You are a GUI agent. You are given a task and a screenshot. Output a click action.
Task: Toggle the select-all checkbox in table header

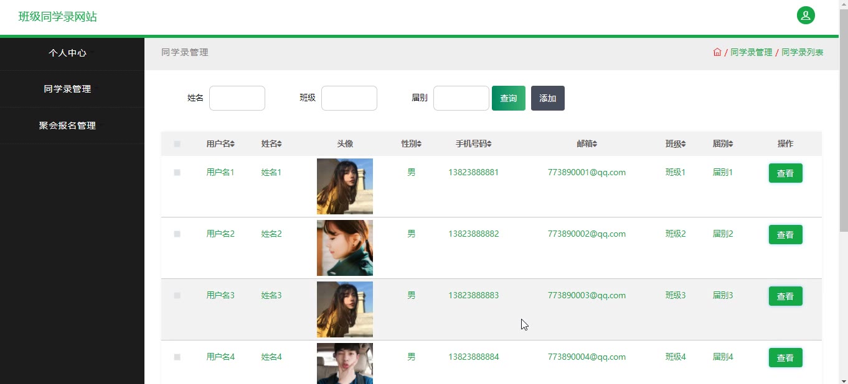coord(177,144)
